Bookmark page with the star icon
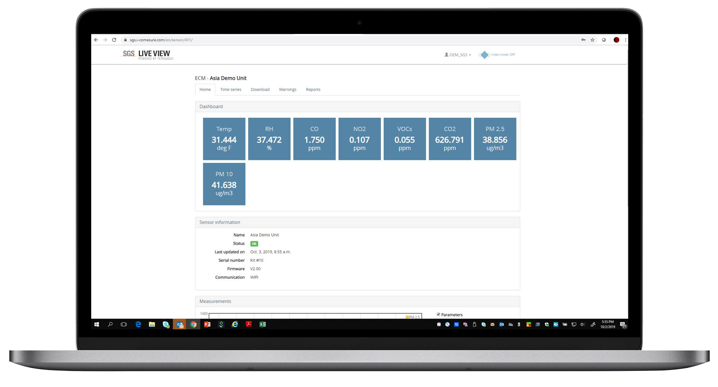The image size is (718, 387). tap(593, 40)
